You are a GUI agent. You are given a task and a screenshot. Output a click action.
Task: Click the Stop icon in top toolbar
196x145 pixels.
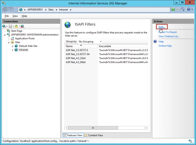coord(178,10)
